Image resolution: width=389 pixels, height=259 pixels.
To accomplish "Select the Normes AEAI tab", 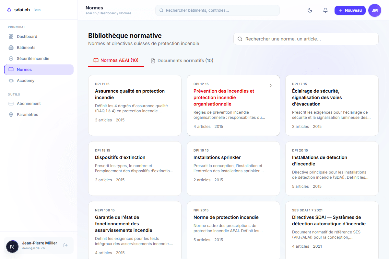I will (116, 61).
